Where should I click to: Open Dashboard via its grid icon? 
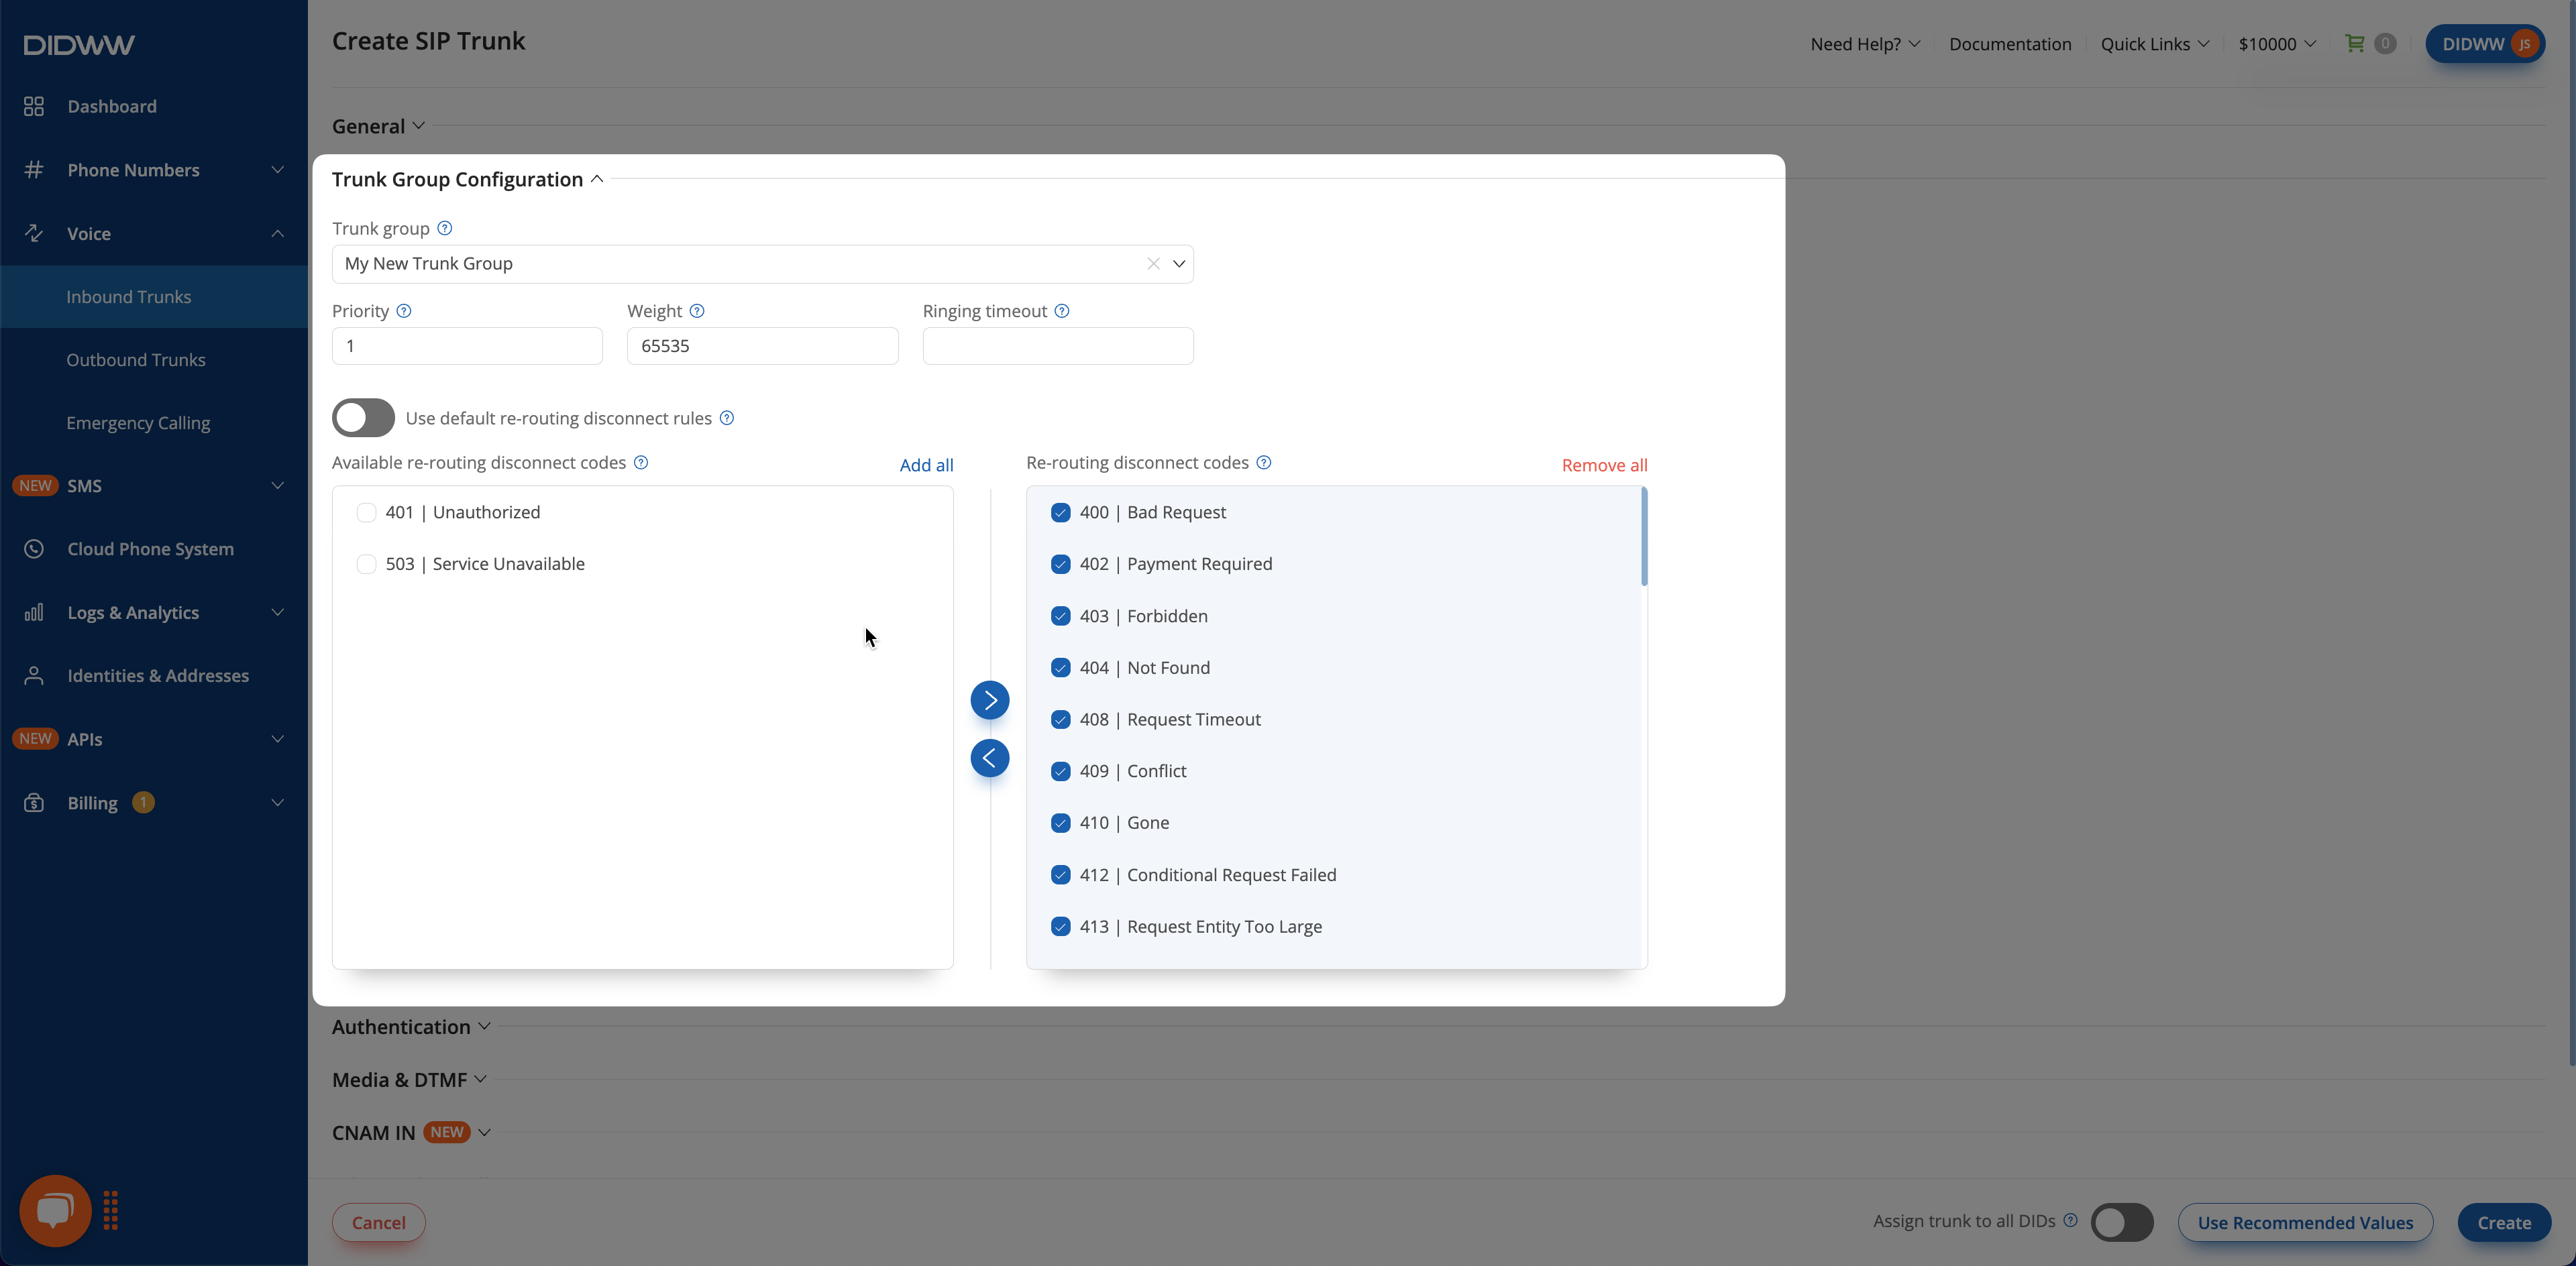(x=34, y=106)
